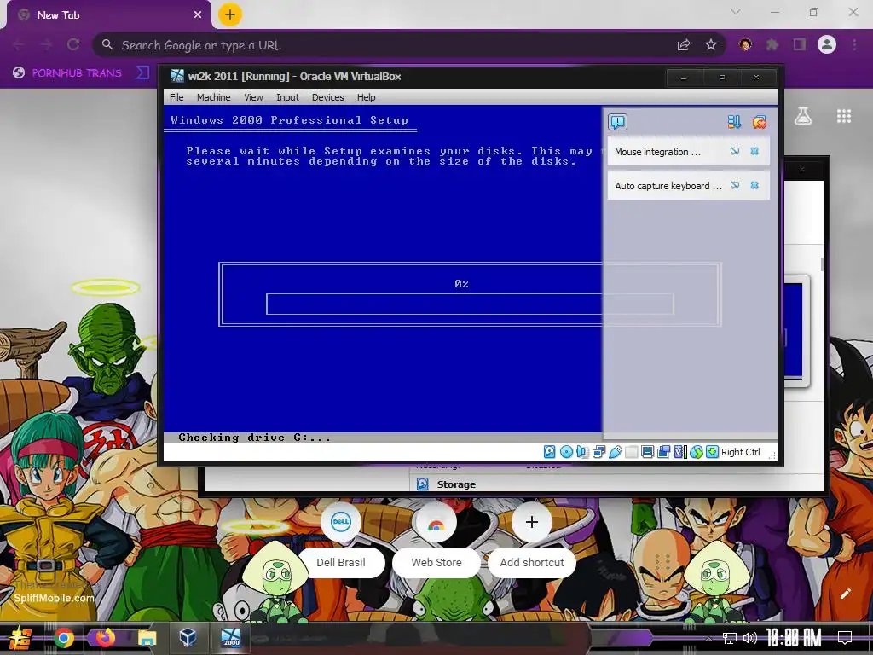Click the Right Ctrl host key label

pos(741,452)
